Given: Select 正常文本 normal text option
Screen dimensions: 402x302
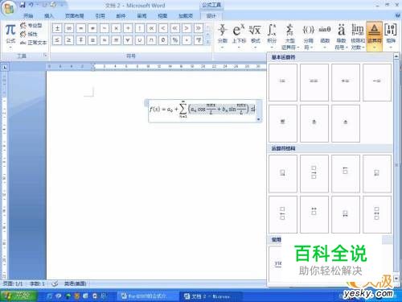Looking at the screenshot, I should tap(33, 43).
